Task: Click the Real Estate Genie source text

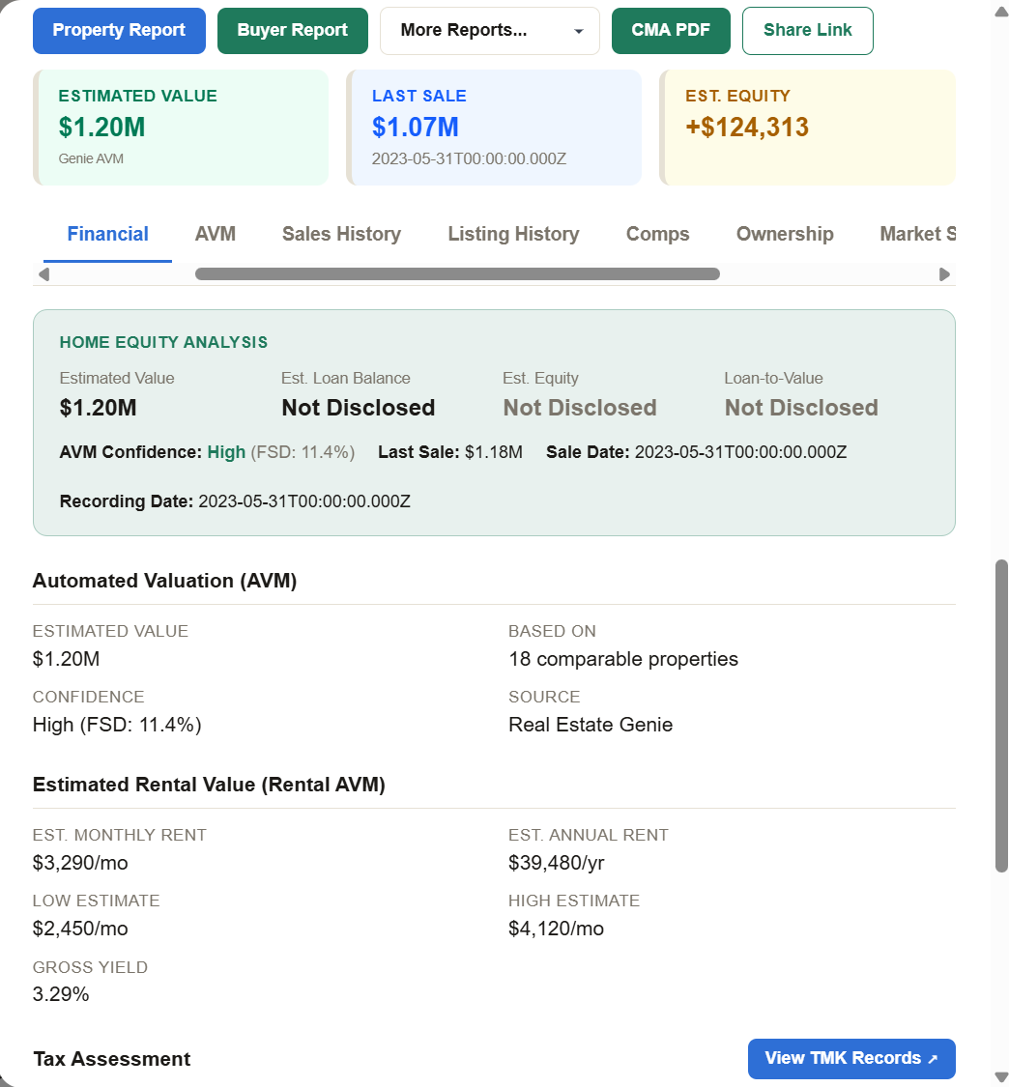Action: pos(591,725)
